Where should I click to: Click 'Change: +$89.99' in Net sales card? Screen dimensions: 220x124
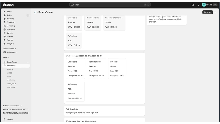pyautogui.click(x=117, y=76)
